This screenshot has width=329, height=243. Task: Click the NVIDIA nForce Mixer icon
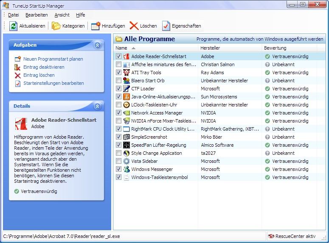tap(127, 121)
